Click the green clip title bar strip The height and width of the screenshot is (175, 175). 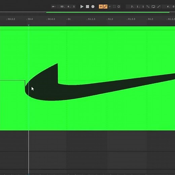(87, 28)
